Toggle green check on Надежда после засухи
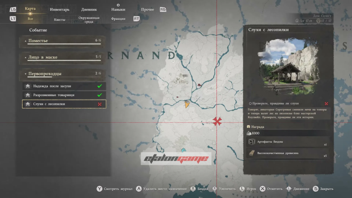Screen dimensions: 352x198 [99, 86]
